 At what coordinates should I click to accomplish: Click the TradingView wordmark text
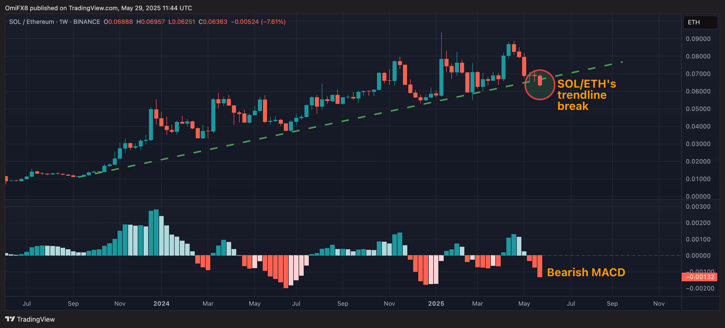tap(36, 319)
